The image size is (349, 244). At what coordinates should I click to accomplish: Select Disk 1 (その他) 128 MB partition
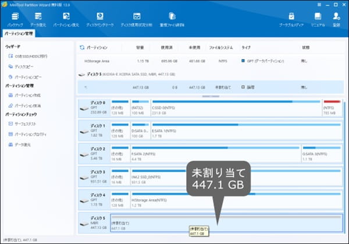coord(120,131)
